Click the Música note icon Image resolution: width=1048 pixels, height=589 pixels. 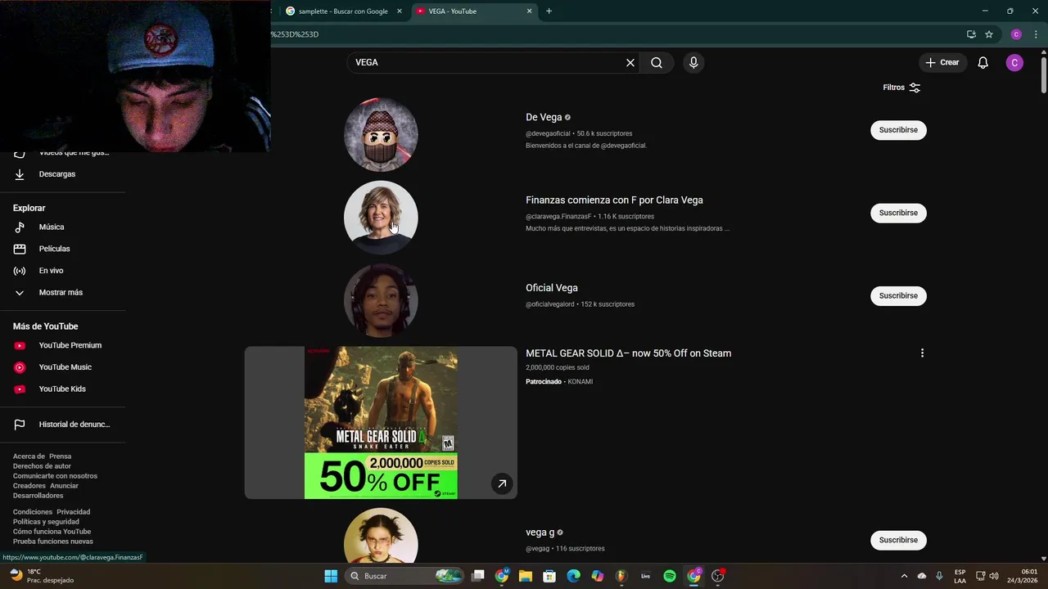pyautogui.click(x=20, y=227)
